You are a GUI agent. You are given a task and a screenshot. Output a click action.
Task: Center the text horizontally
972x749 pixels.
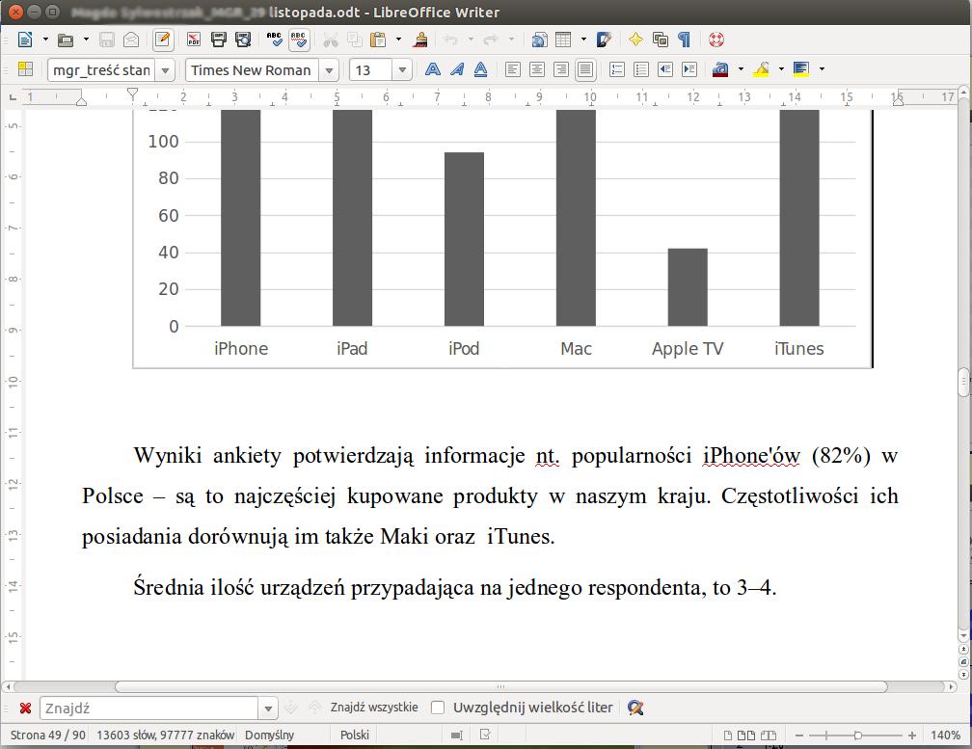pyautogui.click(x=537, y=69)
